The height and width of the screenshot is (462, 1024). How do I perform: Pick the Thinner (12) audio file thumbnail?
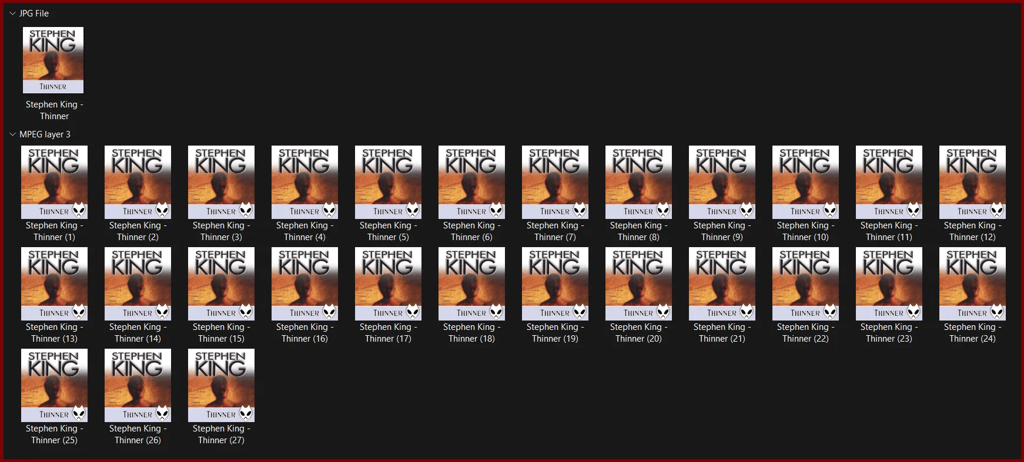tap(972, 182)
